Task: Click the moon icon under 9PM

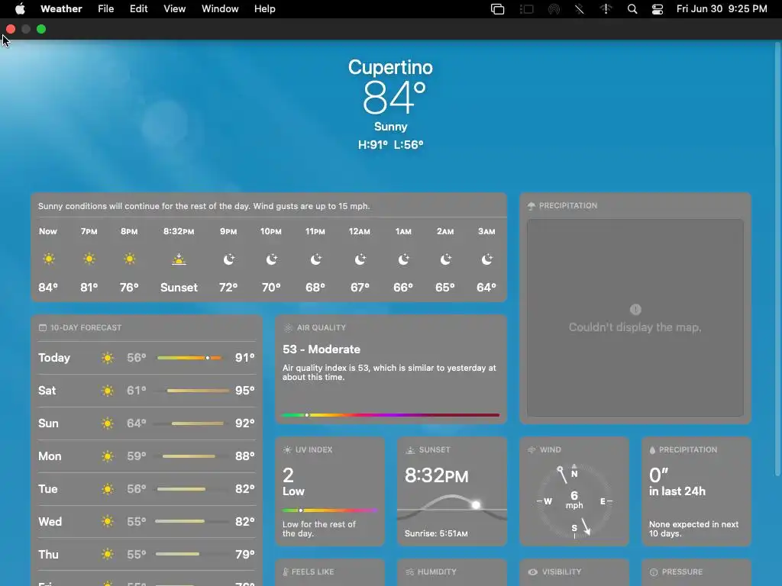Action: coord(228,259)
